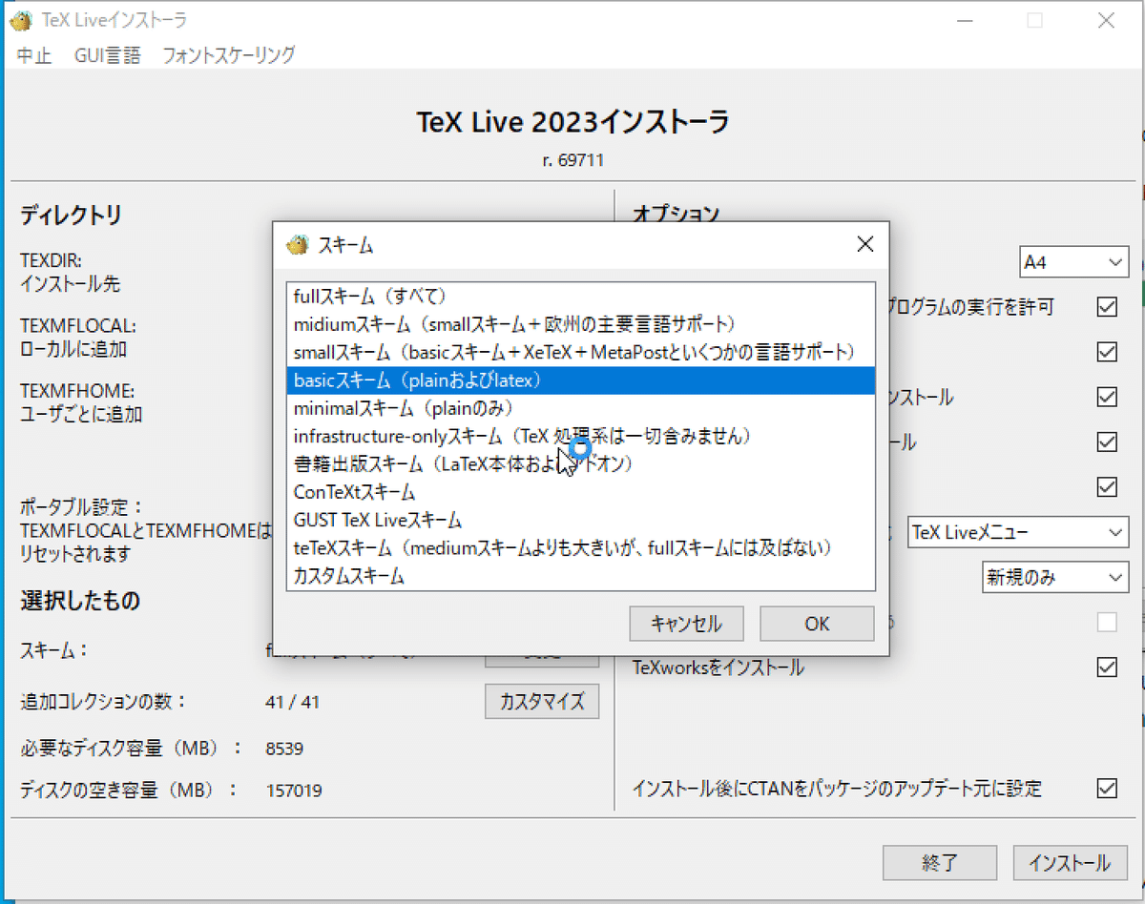Toggle the checkbox below プログラムの実行を許可
The height and width of the screenshot is (904, 1145).
coord(1107,352)
